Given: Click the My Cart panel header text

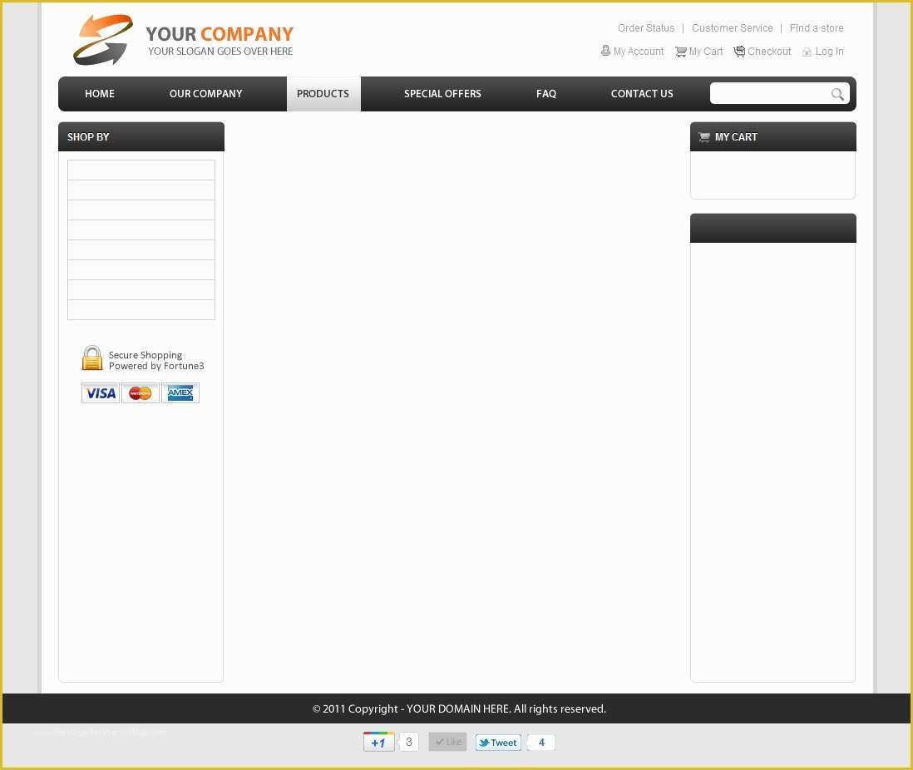Looking at the screenshot, I should [736, 137].
